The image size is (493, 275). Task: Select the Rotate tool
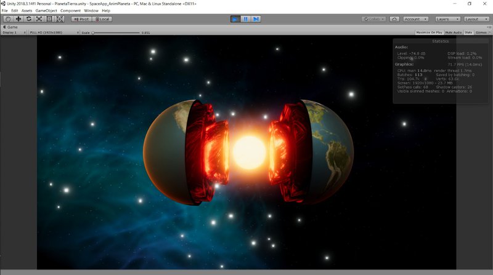click(29, 19)
